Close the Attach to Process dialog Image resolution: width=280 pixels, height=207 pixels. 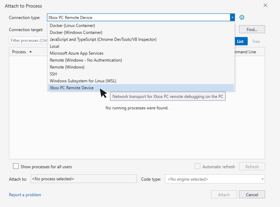point(265,5)
